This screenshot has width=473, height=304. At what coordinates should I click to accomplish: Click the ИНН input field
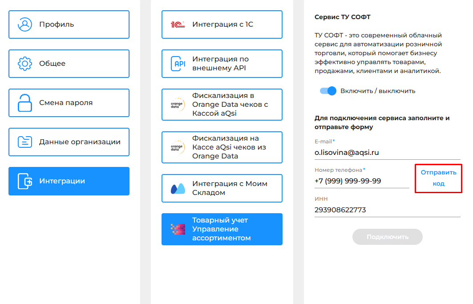[x=387, y=210]
